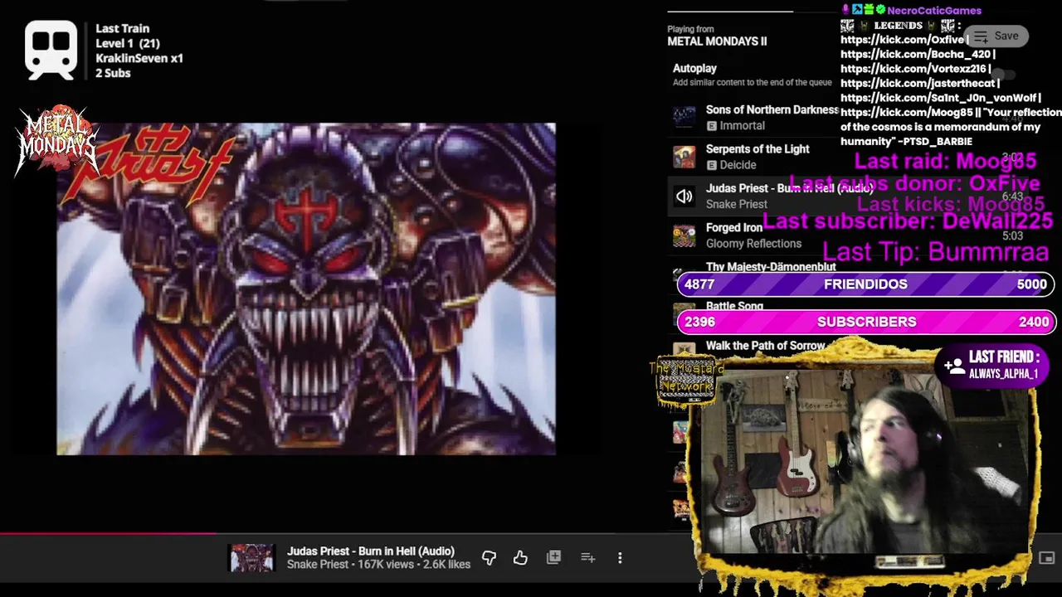The width and height of the screenshot is (1062, 597).
Task: Open the METAL MONDAYS II playlist title
Action: (717, 41)
